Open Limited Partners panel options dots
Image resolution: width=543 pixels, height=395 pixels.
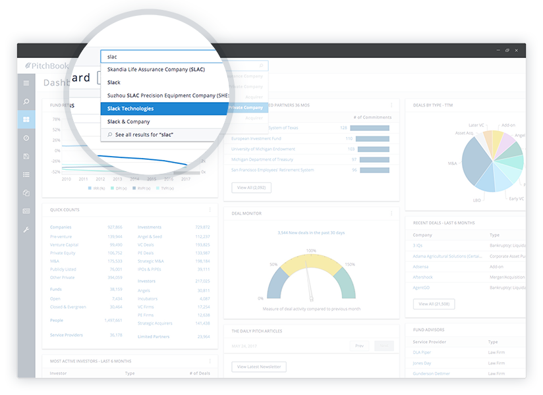coord(391,105)
